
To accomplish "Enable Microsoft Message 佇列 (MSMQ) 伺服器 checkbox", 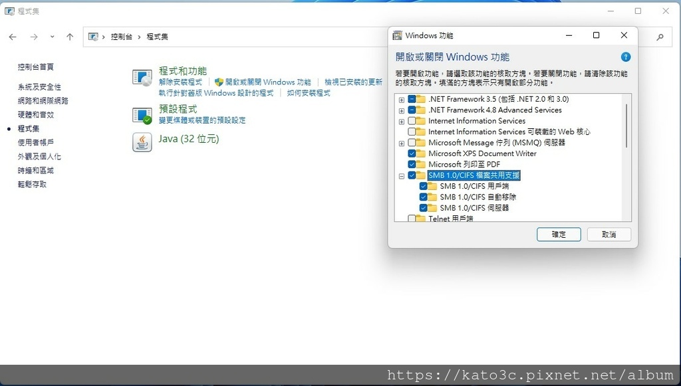I will pos(412,143).
